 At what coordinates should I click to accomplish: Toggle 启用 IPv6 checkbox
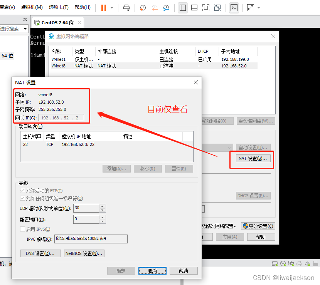(x=22, y=229)
